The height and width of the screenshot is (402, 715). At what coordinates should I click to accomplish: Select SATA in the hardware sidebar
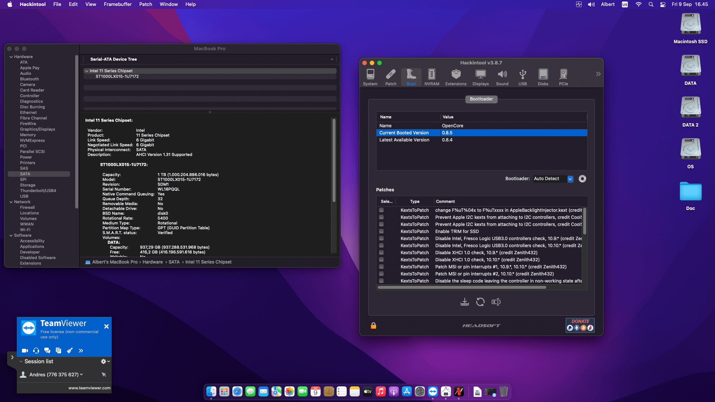[x=24, y=174]
